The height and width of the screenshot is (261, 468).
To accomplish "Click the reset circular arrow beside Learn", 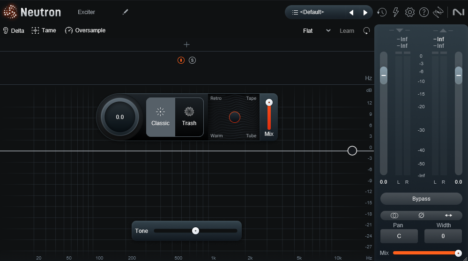I will pyautogui.click(x=366, y=31).
